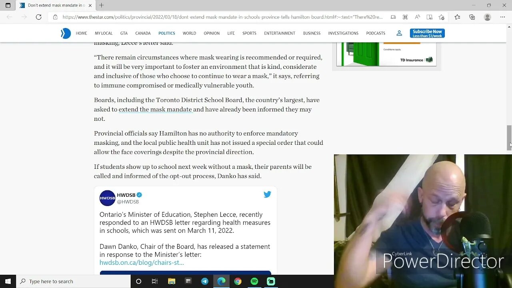The height and width of the screenshot is (288, 512).
Task: Open the BUSINESS section
Action: (312, 33)
